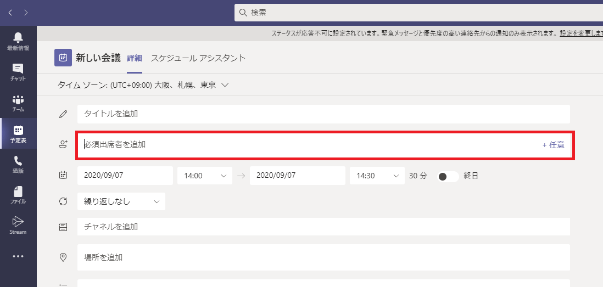Open 通話 calls in sidebar
The width and height of the screenshot is (603, 287).
18,164
